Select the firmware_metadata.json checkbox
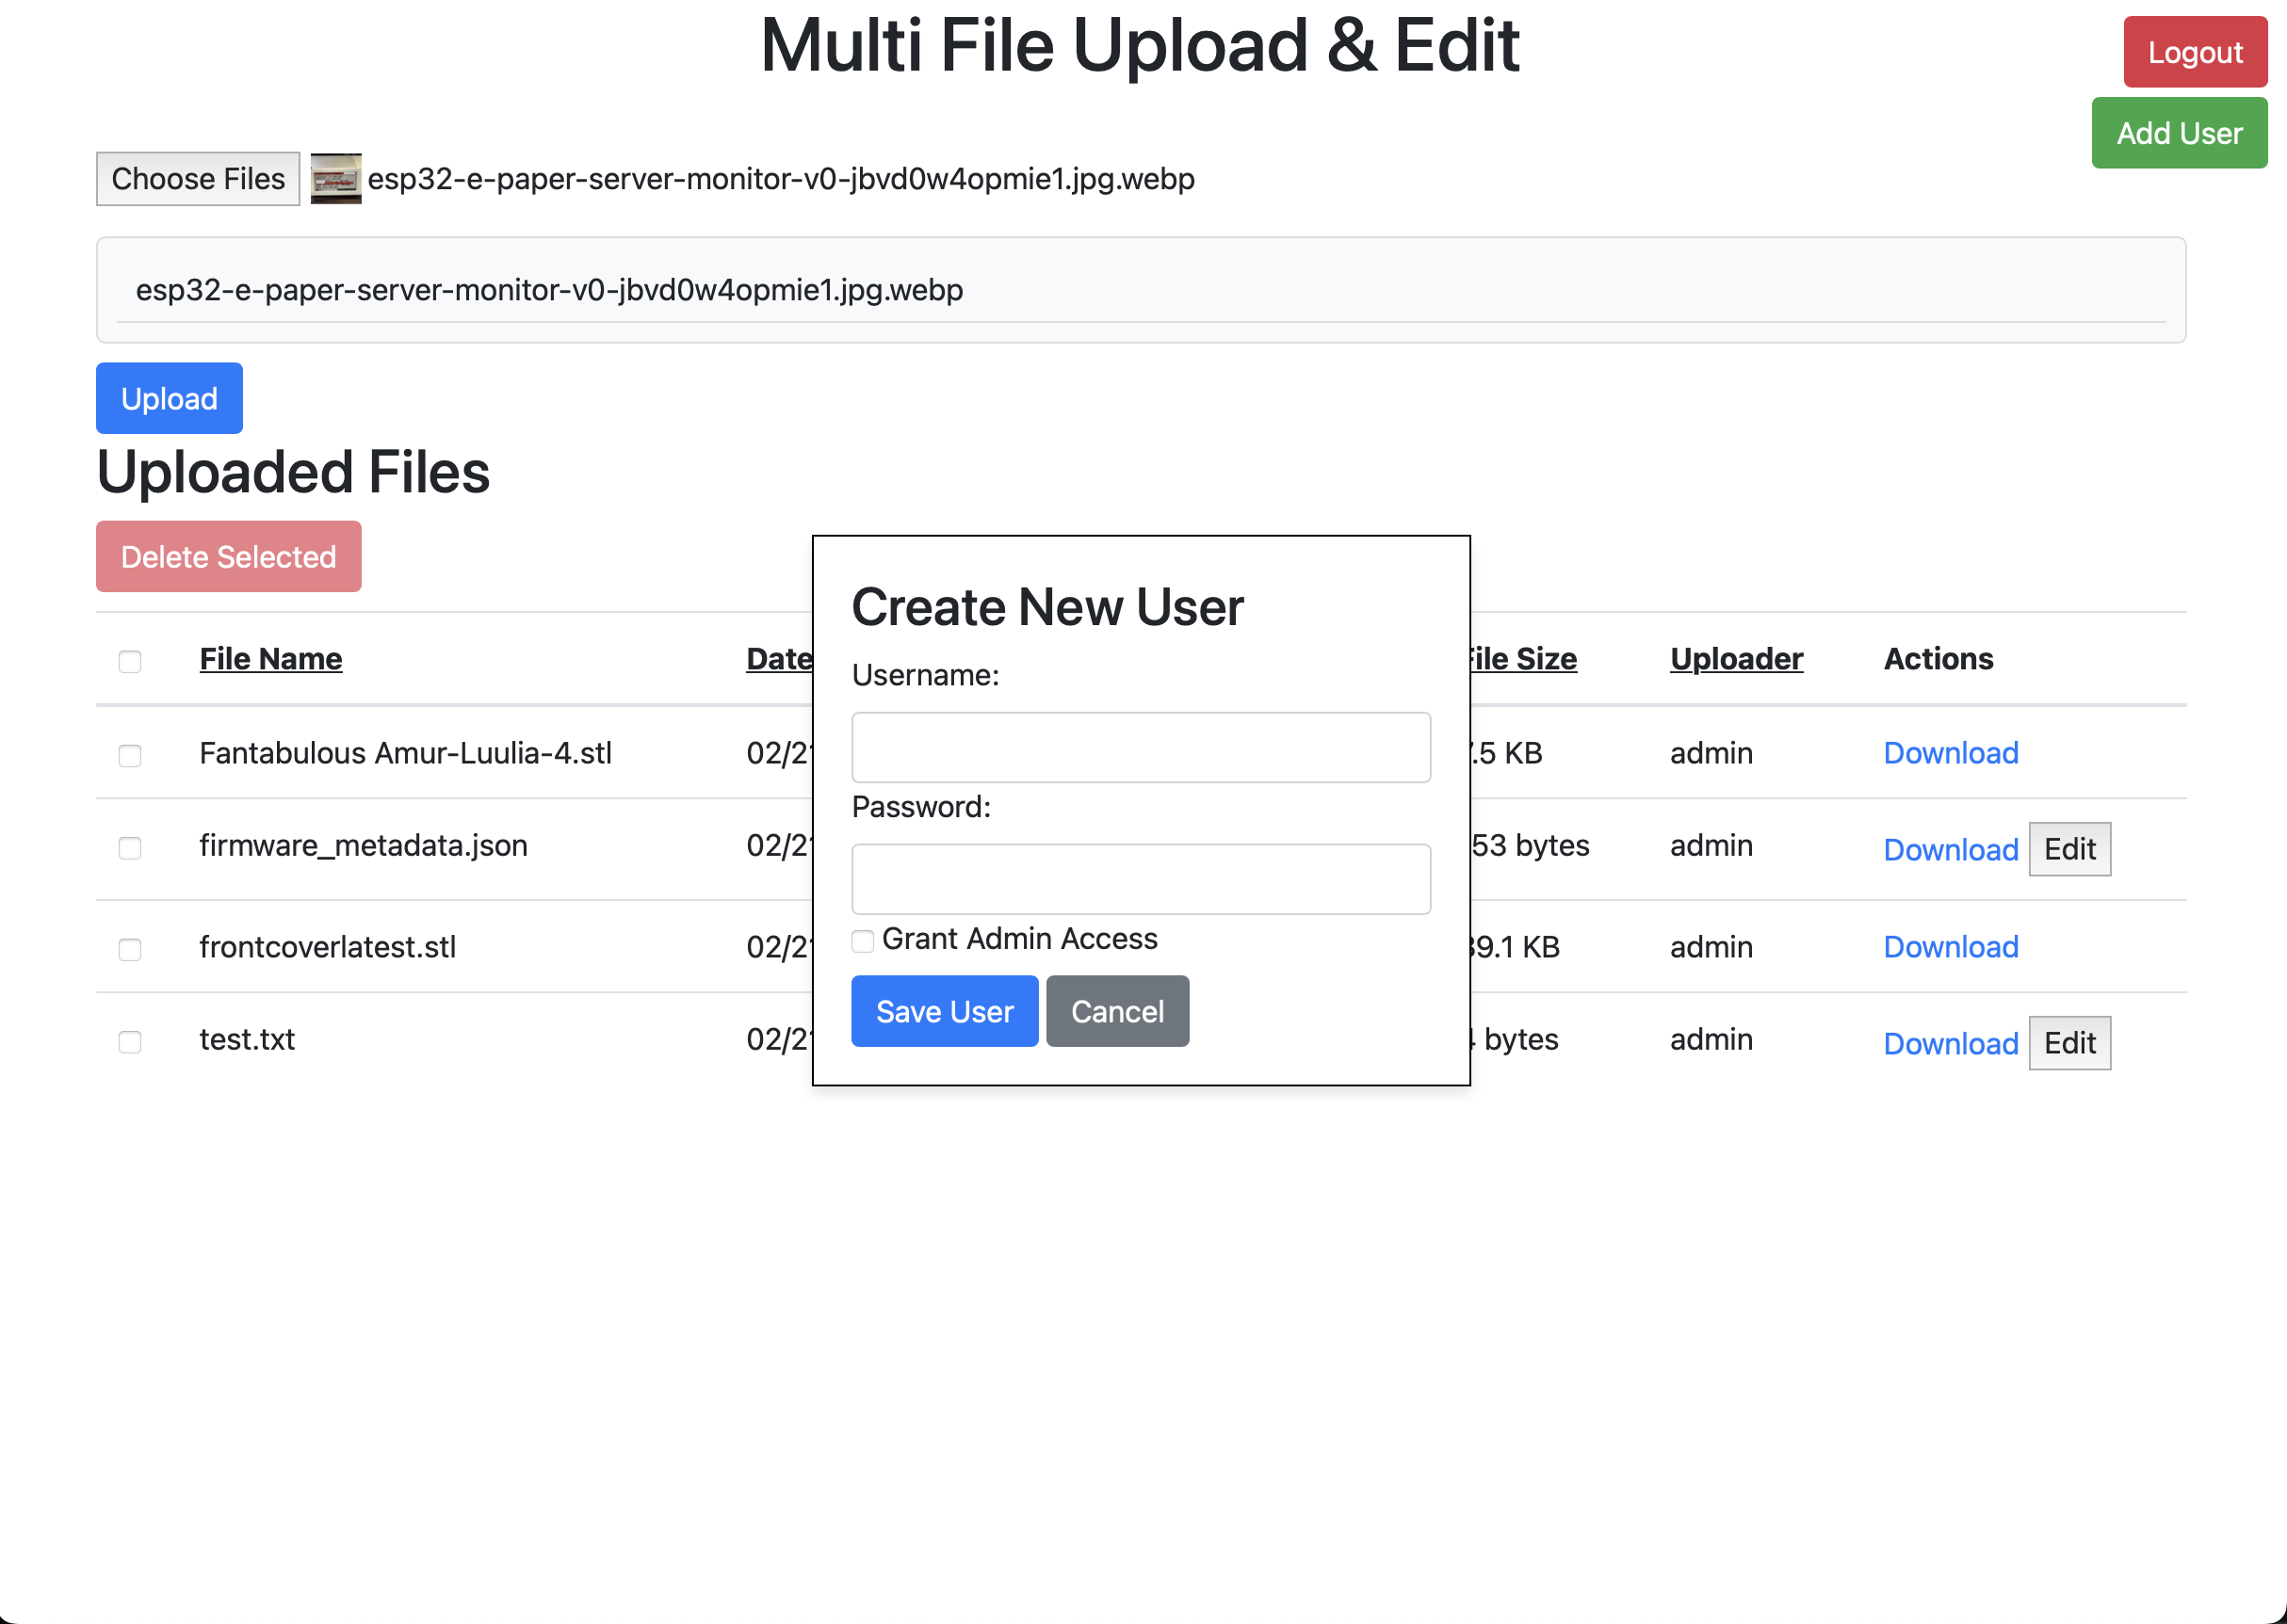 (130, 848)
